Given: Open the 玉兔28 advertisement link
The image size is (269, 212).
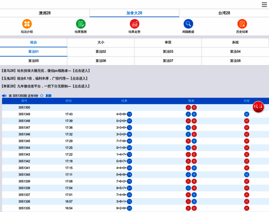Looking at the screenshot, I should (x=45, y=78).
